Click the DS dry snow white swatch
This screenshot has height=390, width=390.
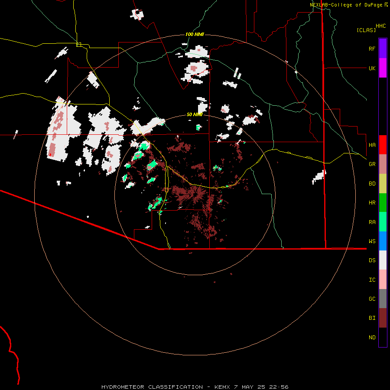click(383, 260)
